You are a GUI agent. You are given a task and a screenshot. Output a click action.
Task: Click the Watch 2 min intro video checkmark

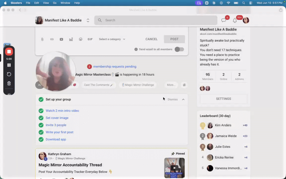pos(41,111)
